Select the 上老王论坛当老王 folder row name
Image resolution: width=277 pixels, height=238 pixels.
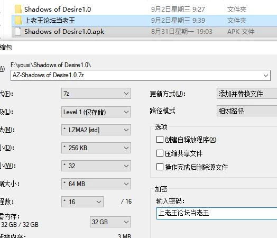[50, 21]
